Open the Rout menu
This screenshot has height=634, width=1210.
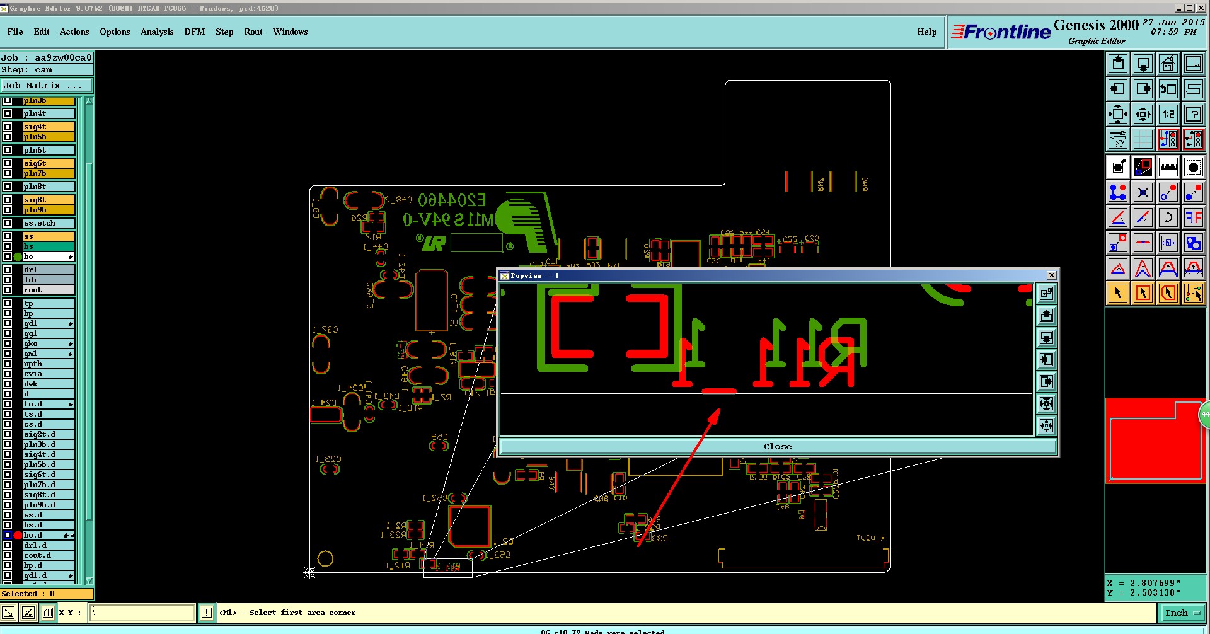point(253,32)
